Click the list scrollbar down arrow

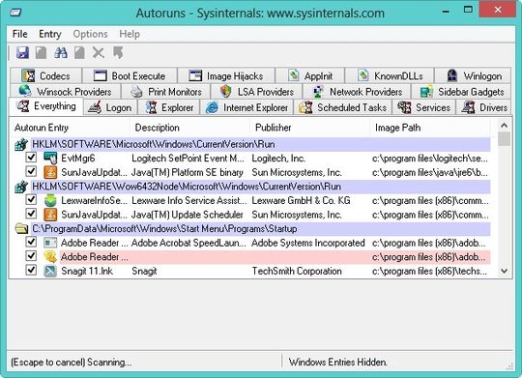[x=504, y=271]
